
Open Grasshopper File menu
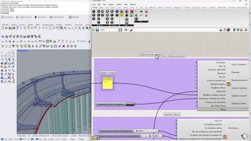[94, 4]
